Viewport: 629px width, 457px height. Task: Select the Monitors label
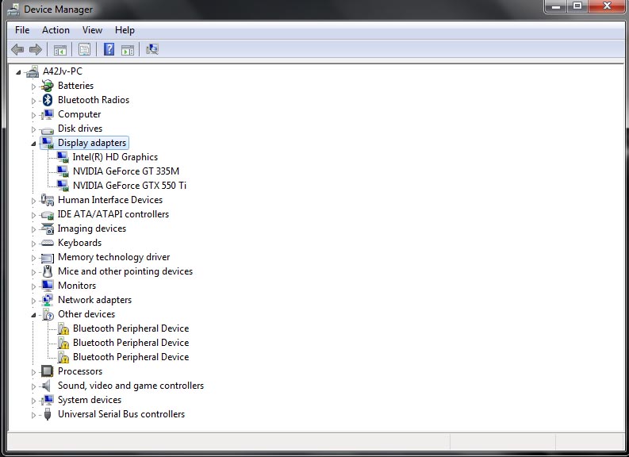click(77, 286)
